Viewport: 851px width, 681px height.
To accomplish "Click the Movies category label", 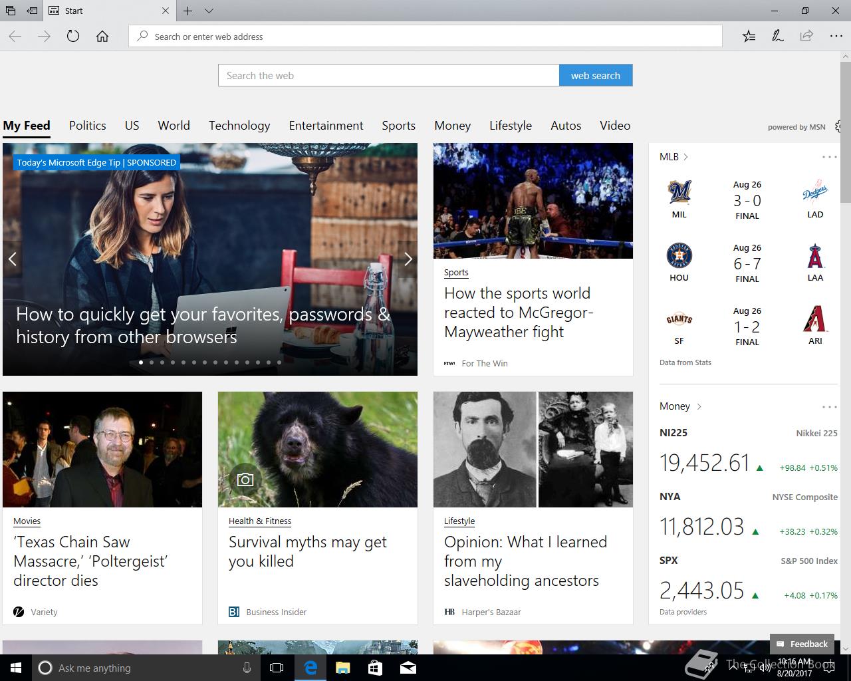I will tap(27, 521).
